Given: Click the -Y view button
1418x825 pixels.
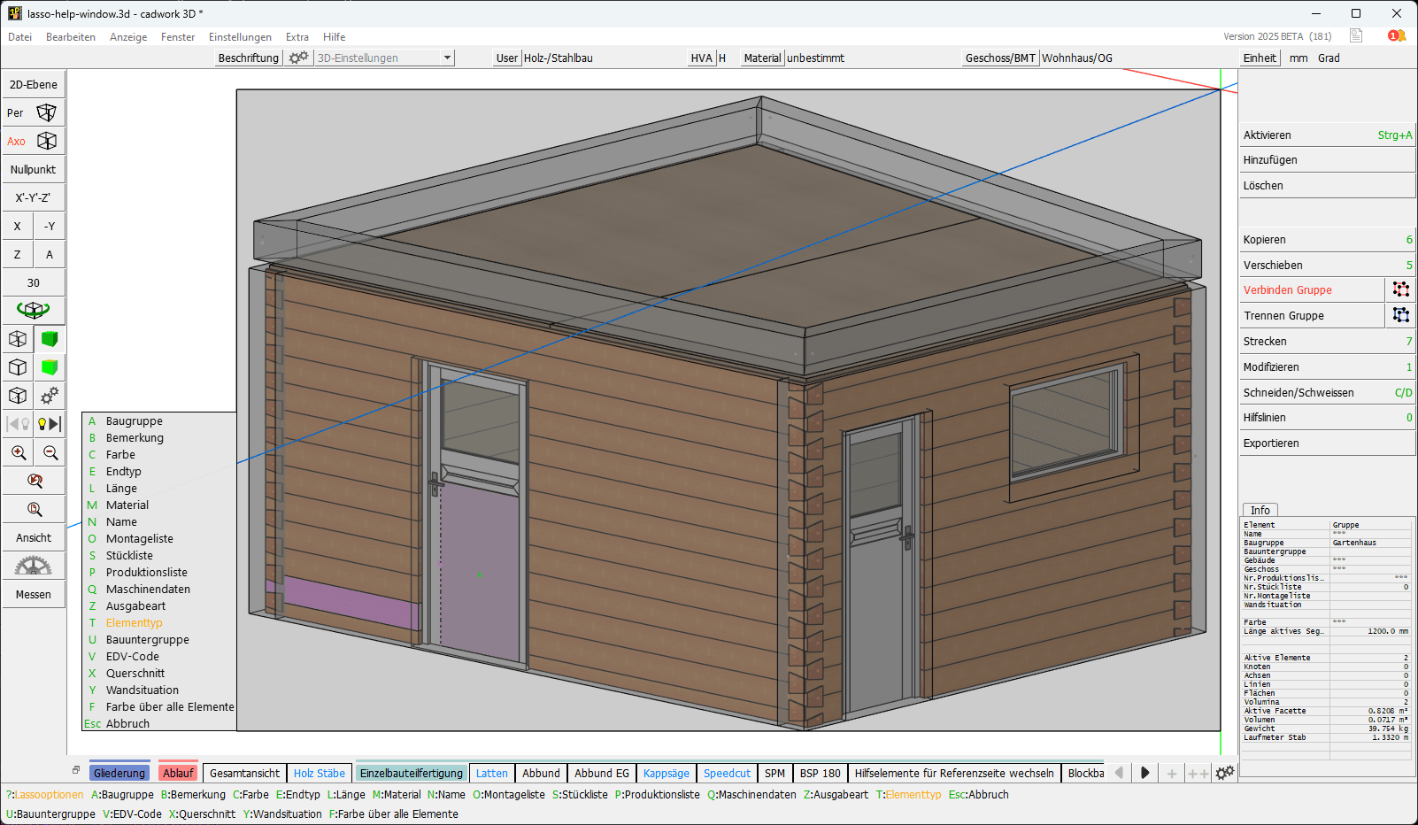Looking at the screenshot, I should (50, 227).
